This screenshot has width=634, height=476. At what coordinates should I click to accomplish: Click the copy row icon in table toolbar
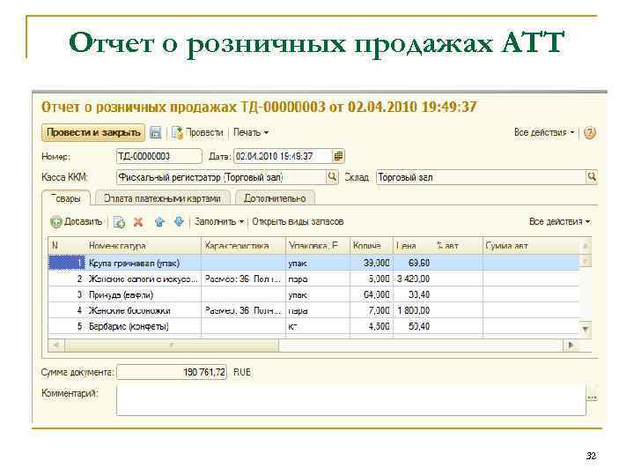click(119, 222)
